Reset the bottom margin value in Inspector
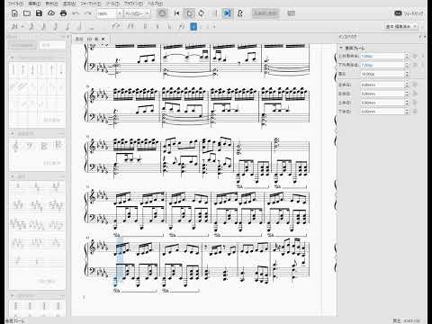The height and width of the screenshot is (324, 432). coord(415,112)
